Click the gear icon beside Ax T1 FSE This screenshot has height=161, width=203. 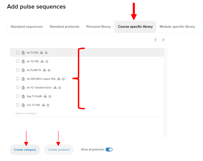pyautogui.click(x=46, y=53)
